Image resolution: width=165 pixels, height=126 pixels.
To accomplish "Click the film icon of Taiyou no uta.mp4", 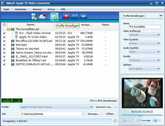I will [13, 49].
